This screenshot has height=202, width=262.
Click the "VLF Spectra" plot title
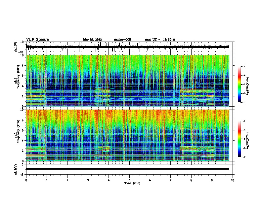(x=37, y=40)
